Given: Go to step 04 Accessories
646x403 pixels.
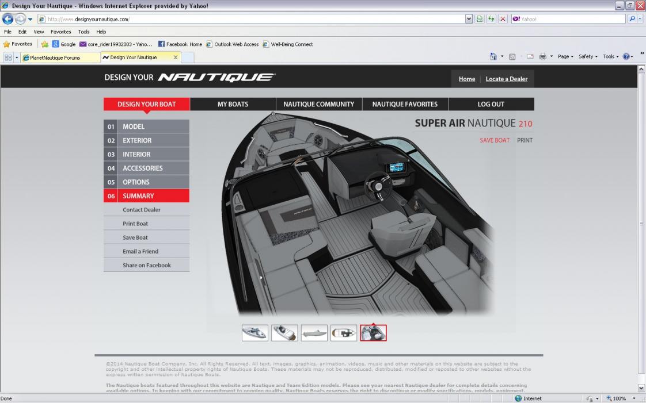Looking at the screenshot, I should [146, 168].
